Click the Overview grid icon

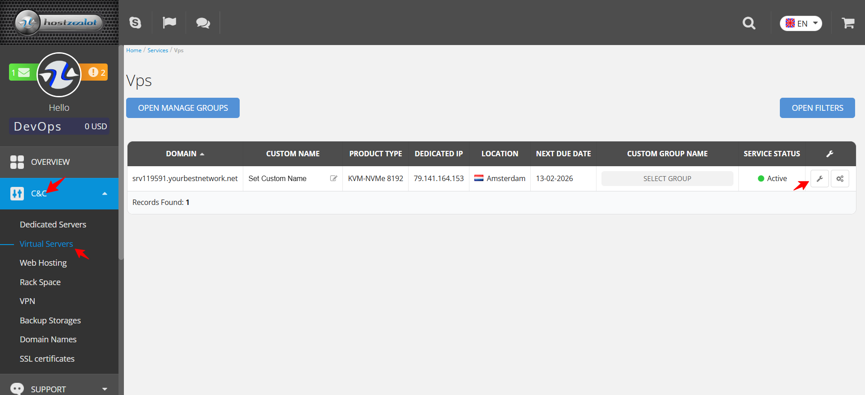click(x=17, y=162)
